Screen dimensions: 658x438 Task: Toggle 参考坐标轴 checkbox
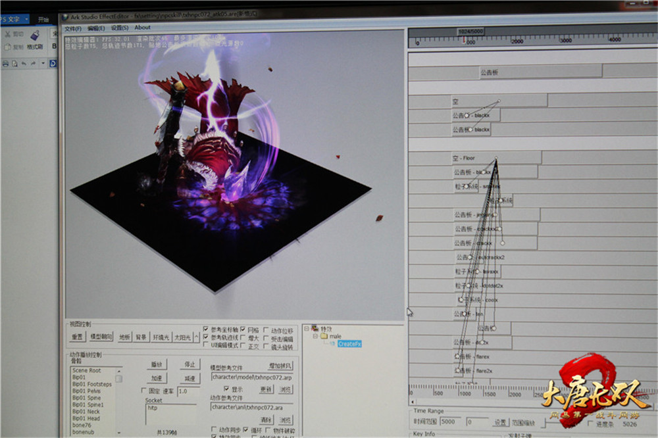point(205,329)
